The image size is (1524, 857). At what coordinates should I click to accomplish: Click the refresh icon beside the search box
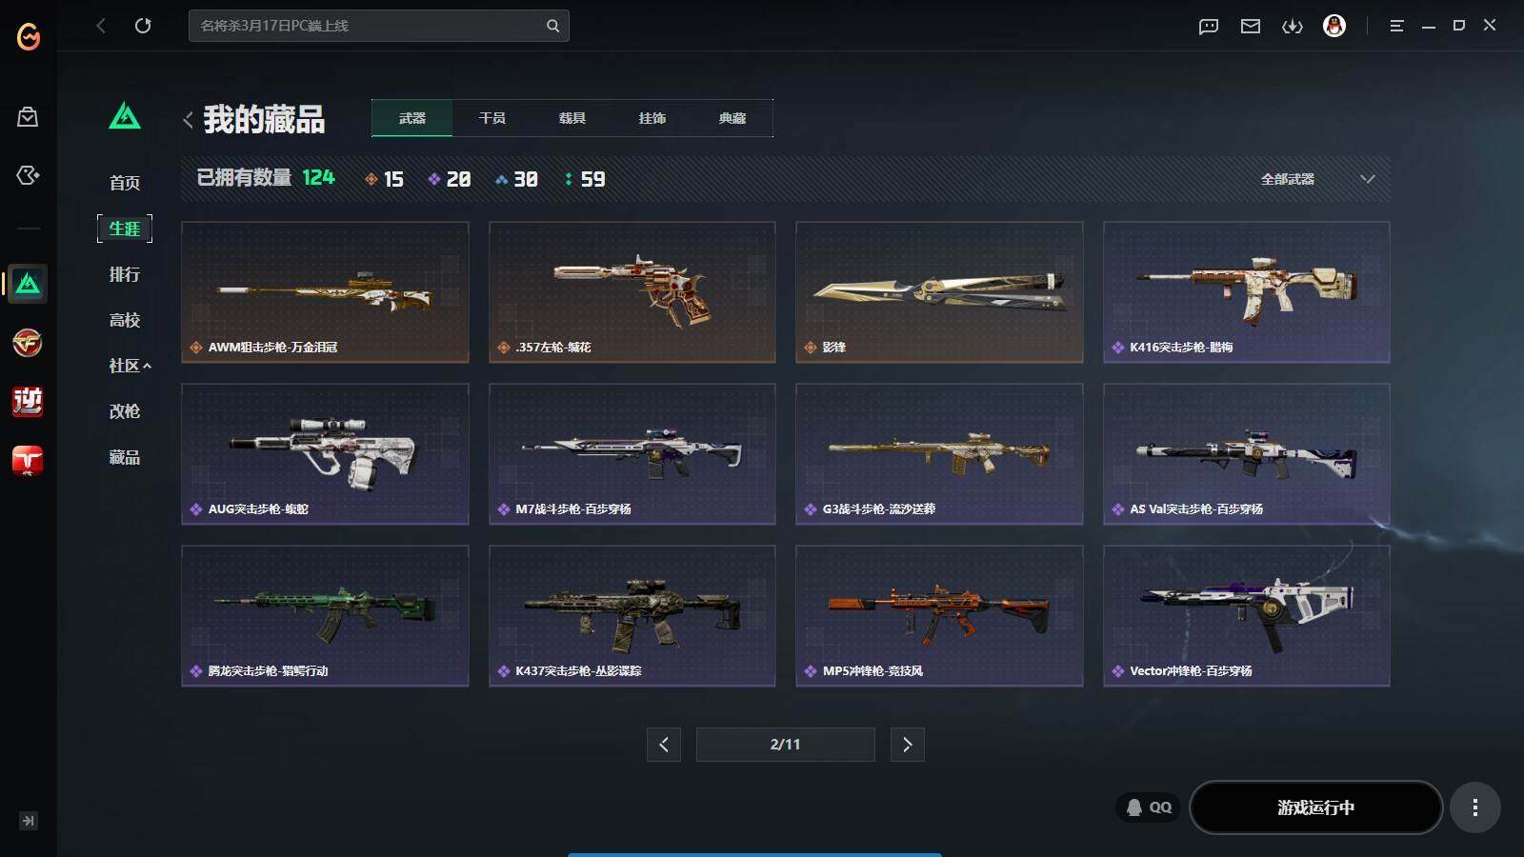[143, 26]
